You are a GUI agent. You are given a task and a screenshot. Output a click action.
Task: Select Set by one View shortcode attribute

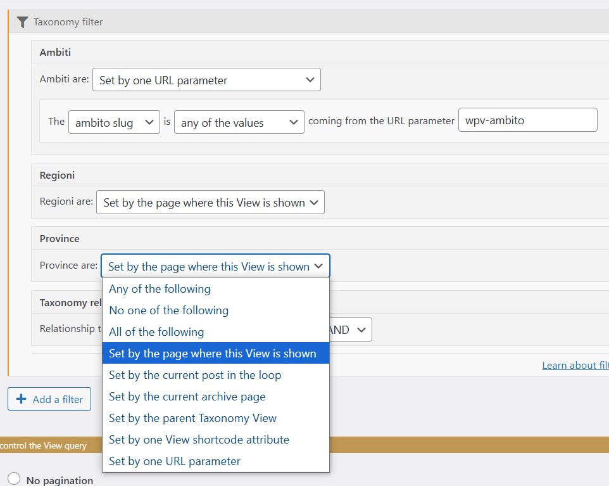pyautogui.click(x=199, y=440)
